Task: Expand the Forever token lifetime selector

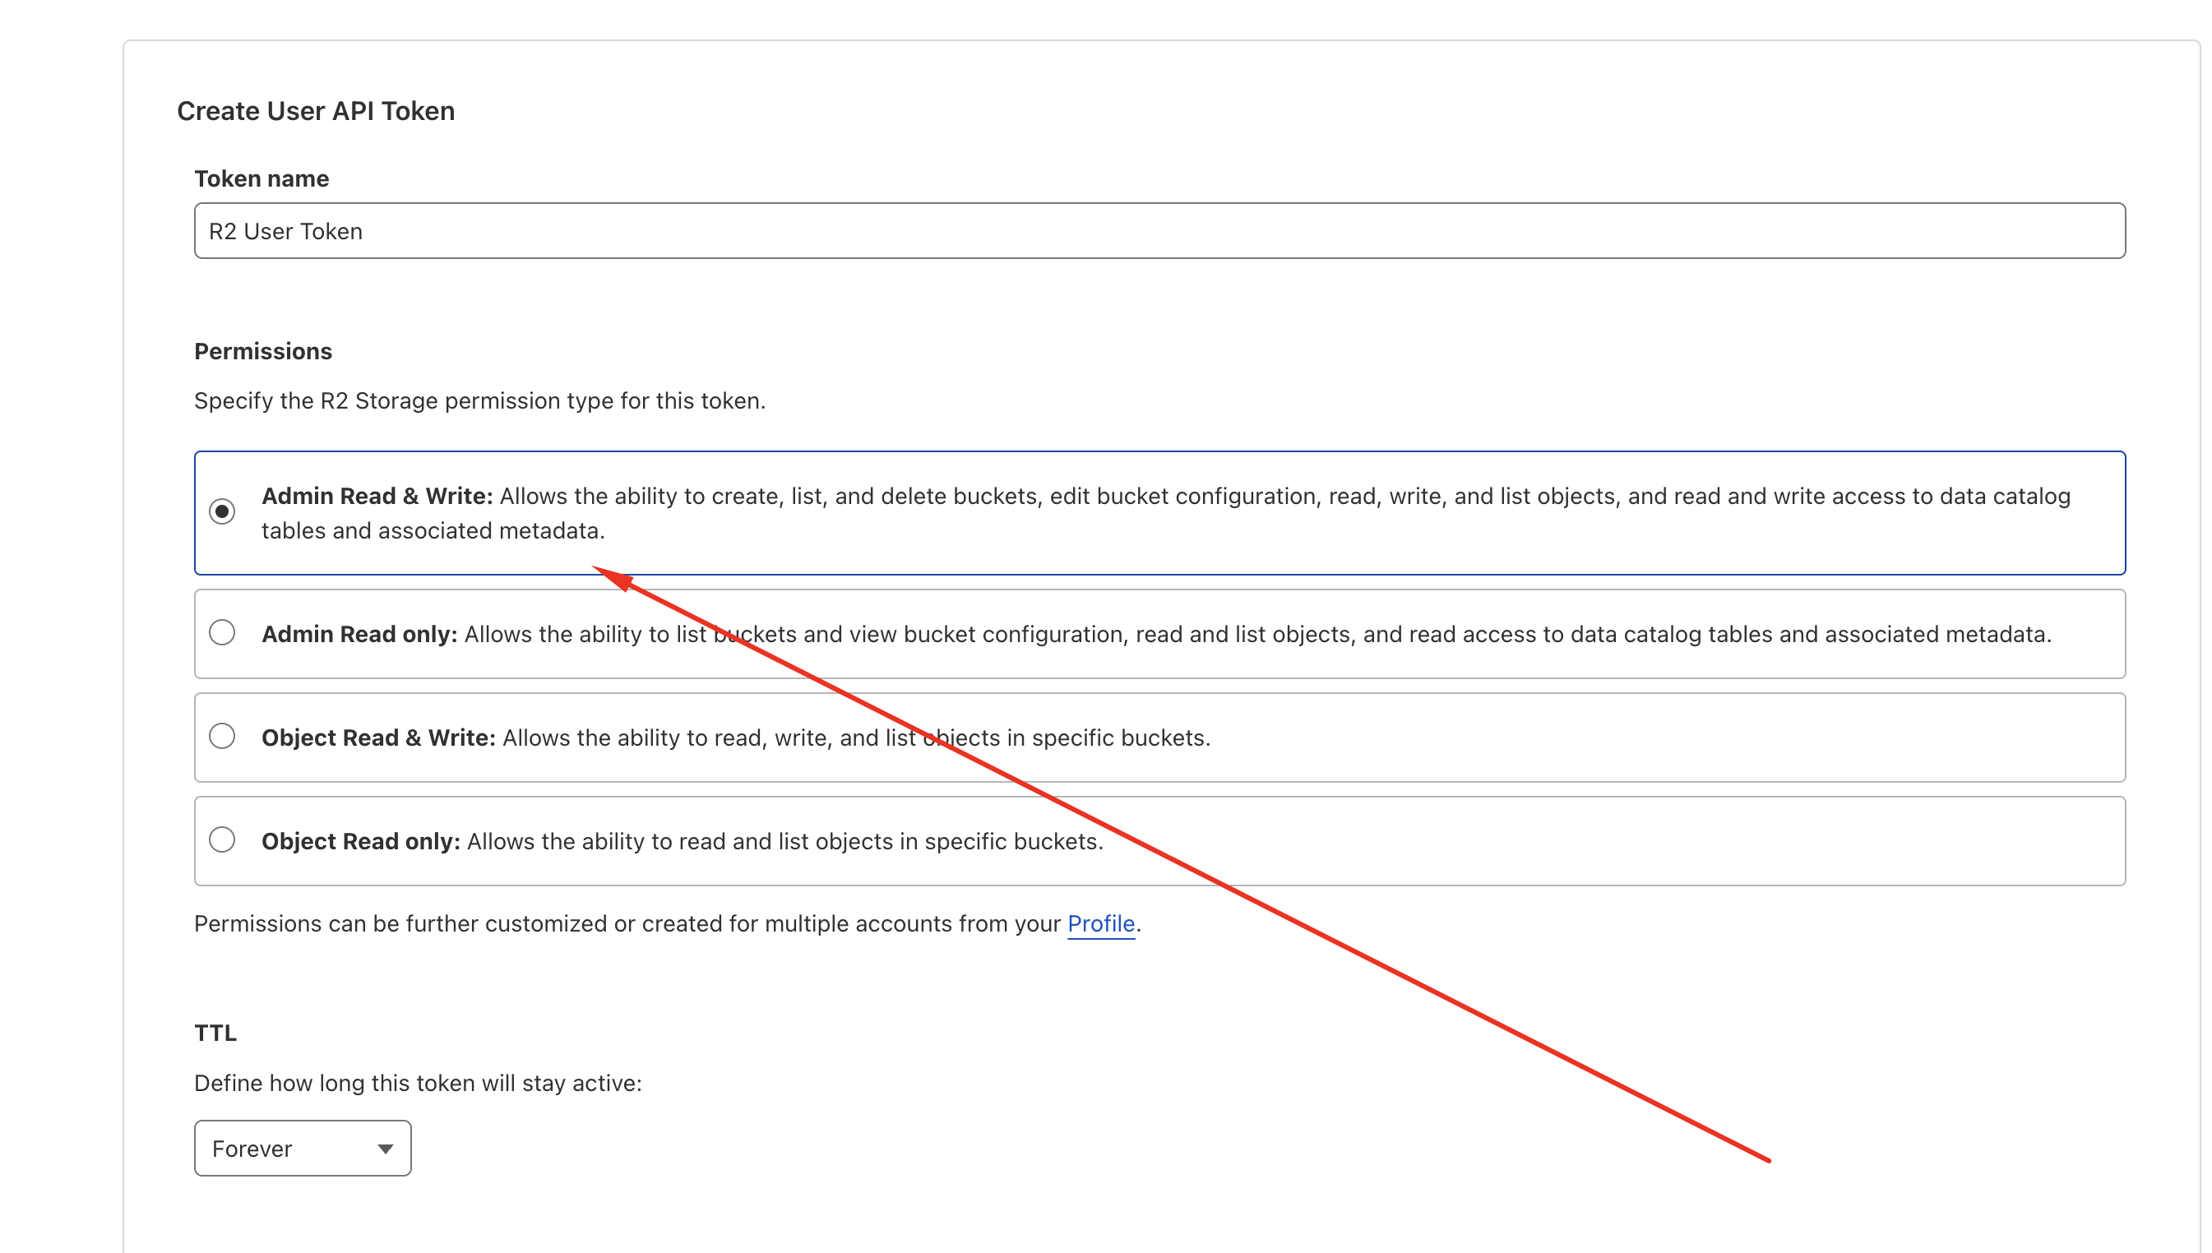Action: (x=301, y=1148)
